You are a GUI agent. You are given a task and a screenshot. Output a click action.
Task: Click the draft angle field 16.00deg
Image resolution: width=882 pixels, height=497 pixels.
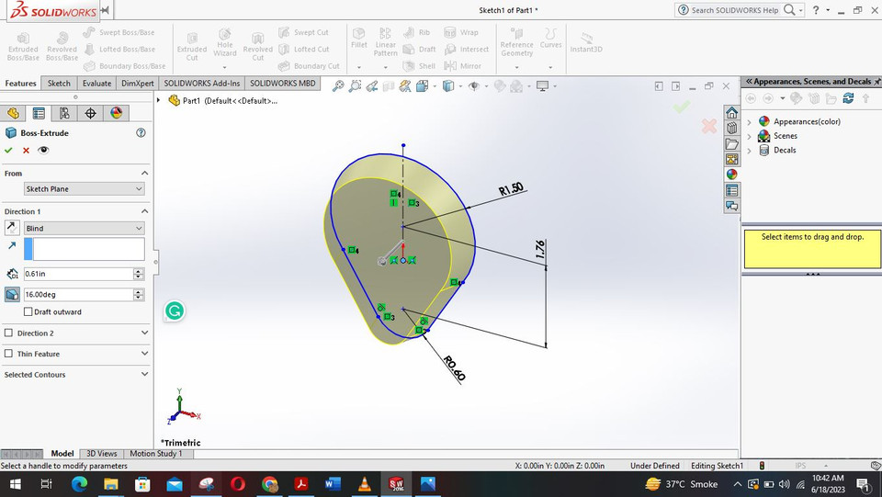[x=78, y=294]
